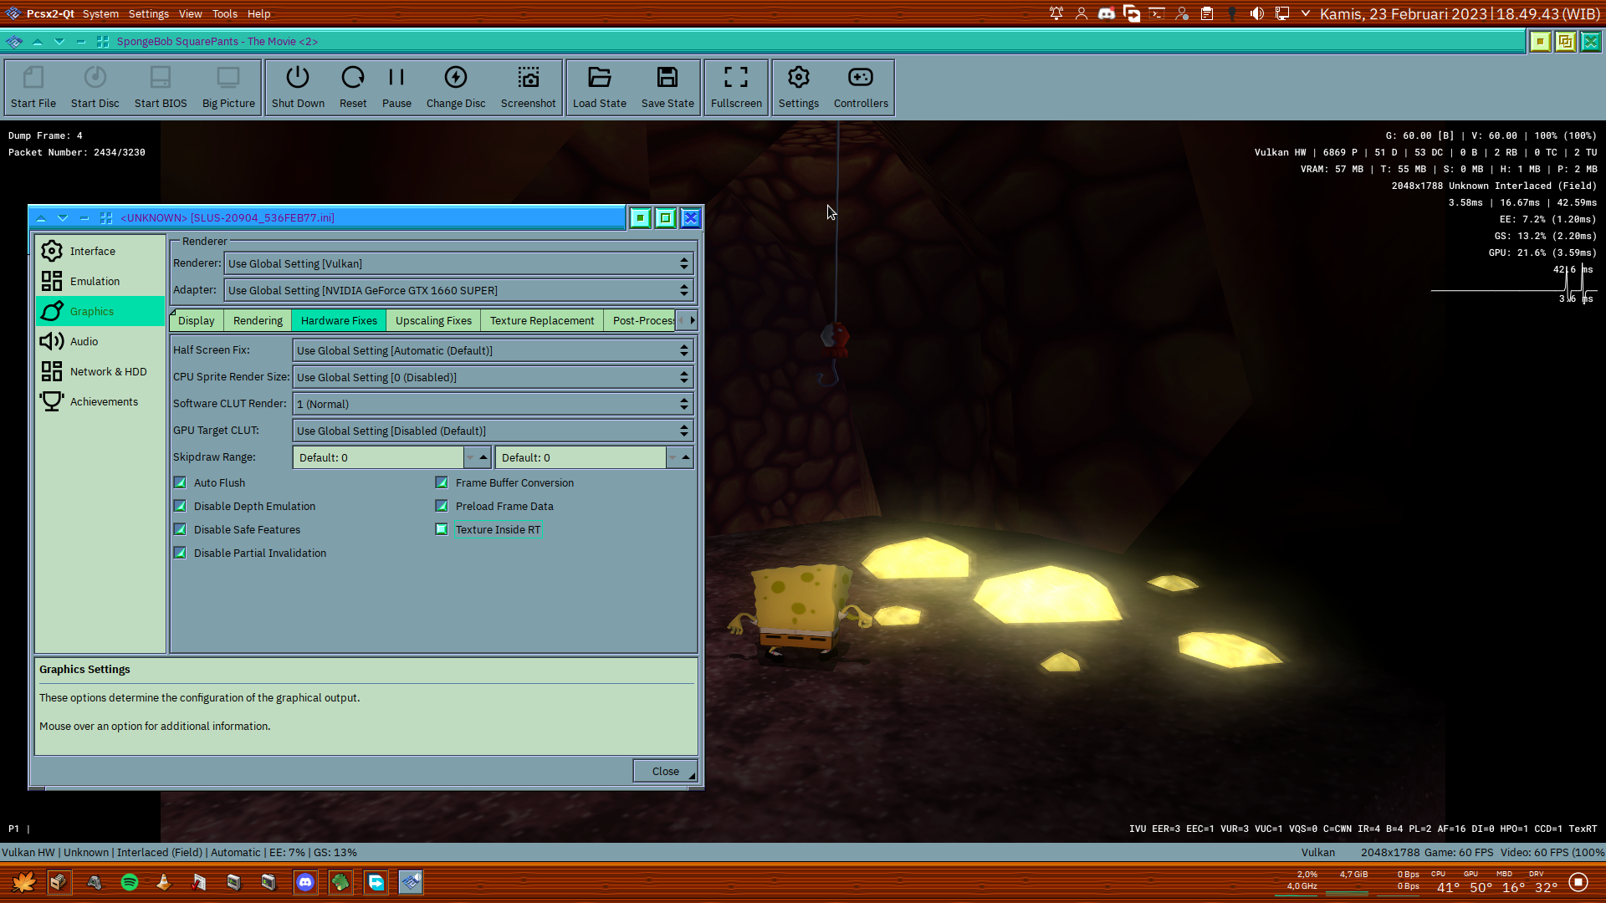Pause the game with the Pause icon
The height and width of the screenshot is (903, 1606).
point(396,87)
